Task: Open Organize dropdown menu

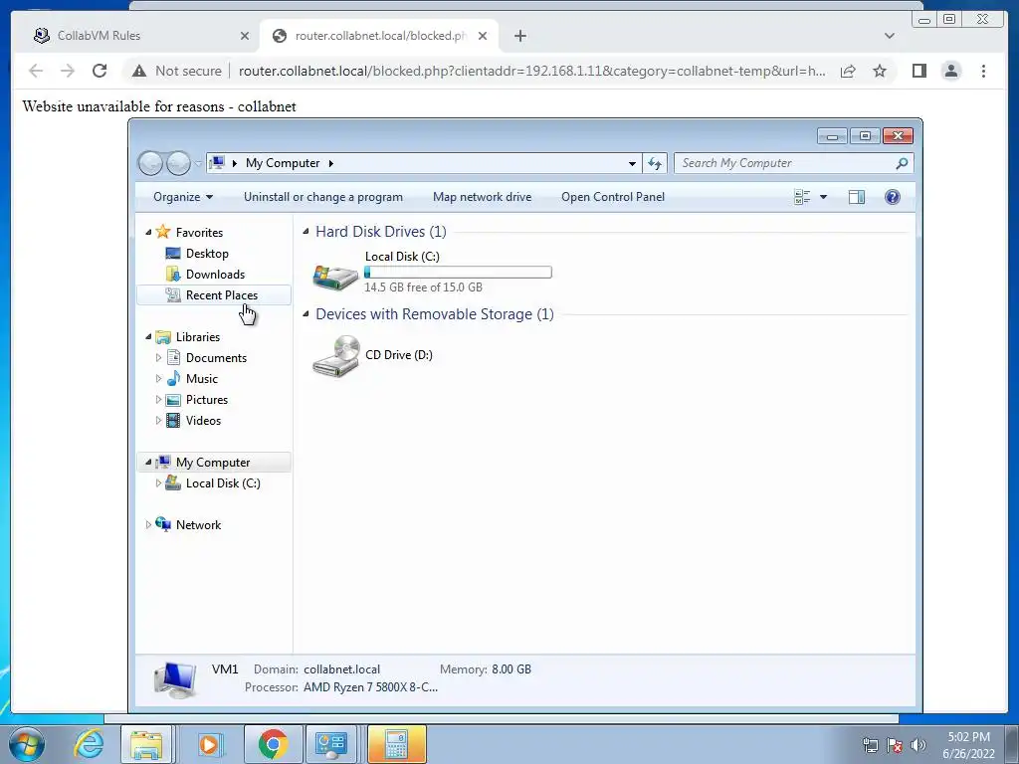Action: click(183, 197)
